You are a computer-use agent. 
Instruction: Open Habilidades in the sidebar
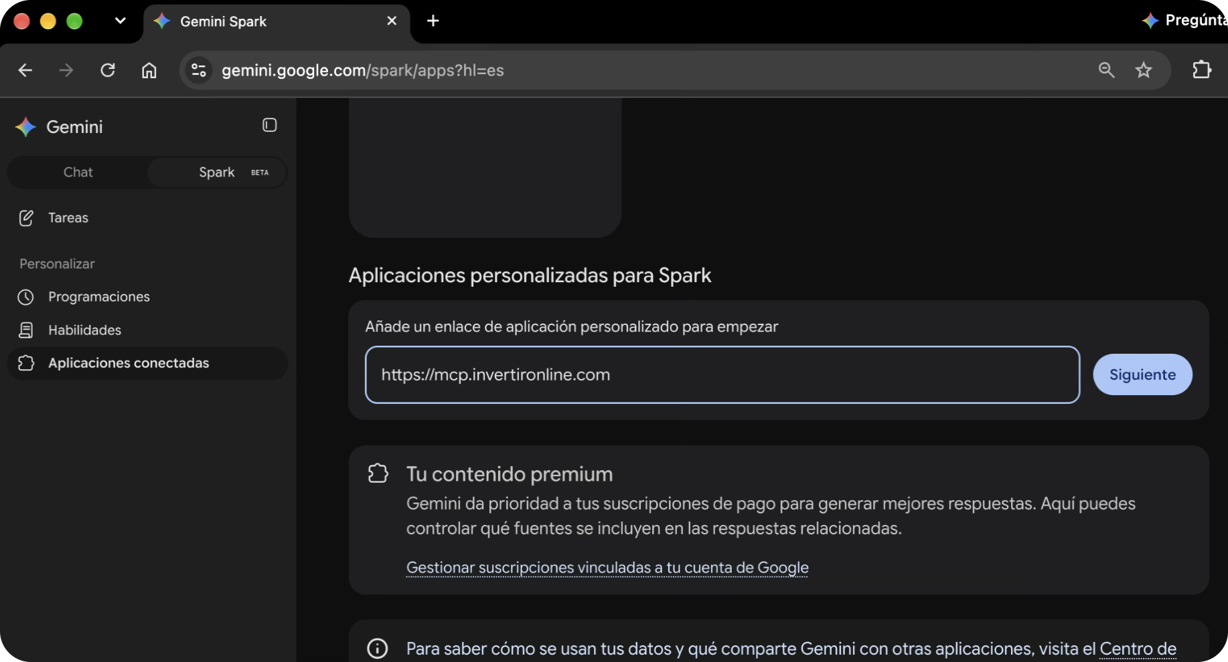pos(147,330)
